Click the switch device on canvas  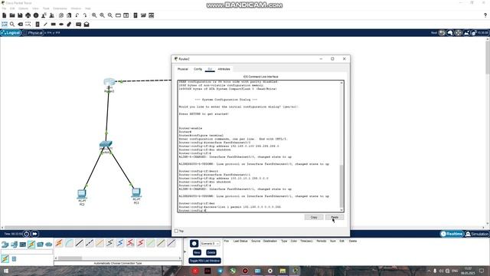click(x=106, y=144)
